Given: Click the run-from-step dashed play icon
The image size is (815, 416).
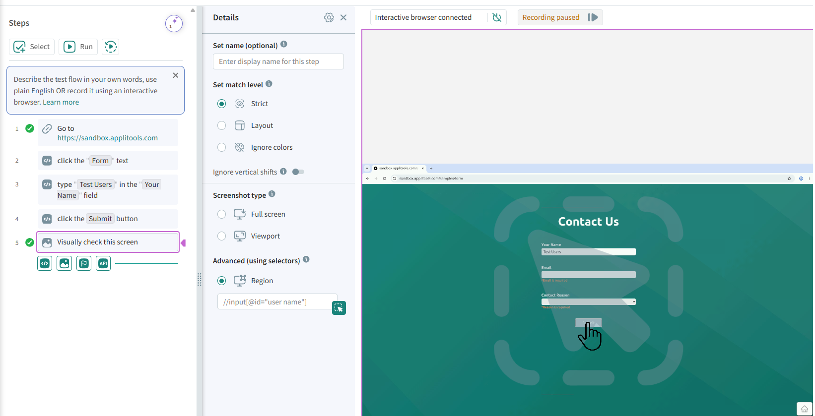Looking at the screenshot, I should point(110,47).
